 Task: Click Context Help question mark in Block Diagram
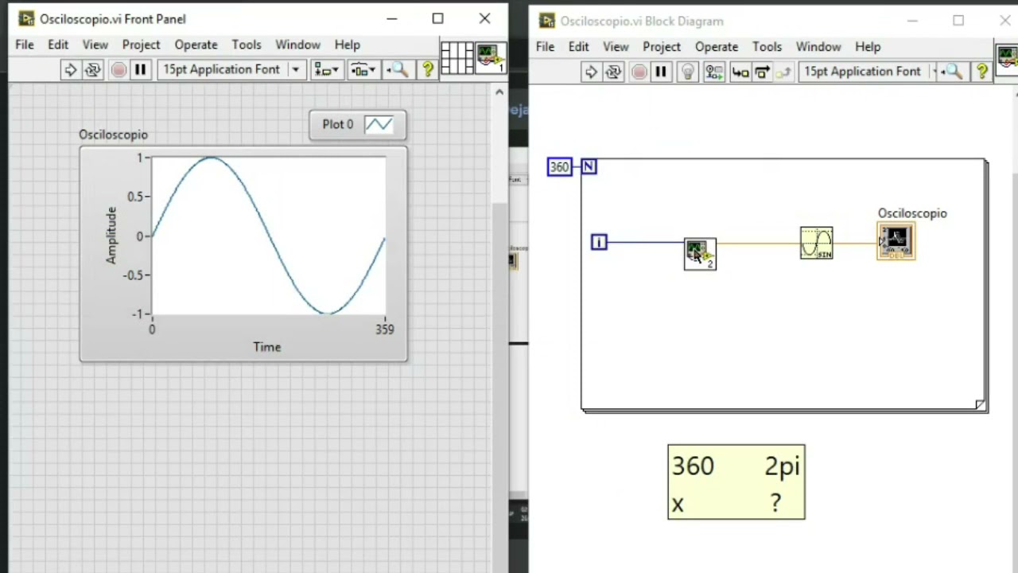(982, 72)
